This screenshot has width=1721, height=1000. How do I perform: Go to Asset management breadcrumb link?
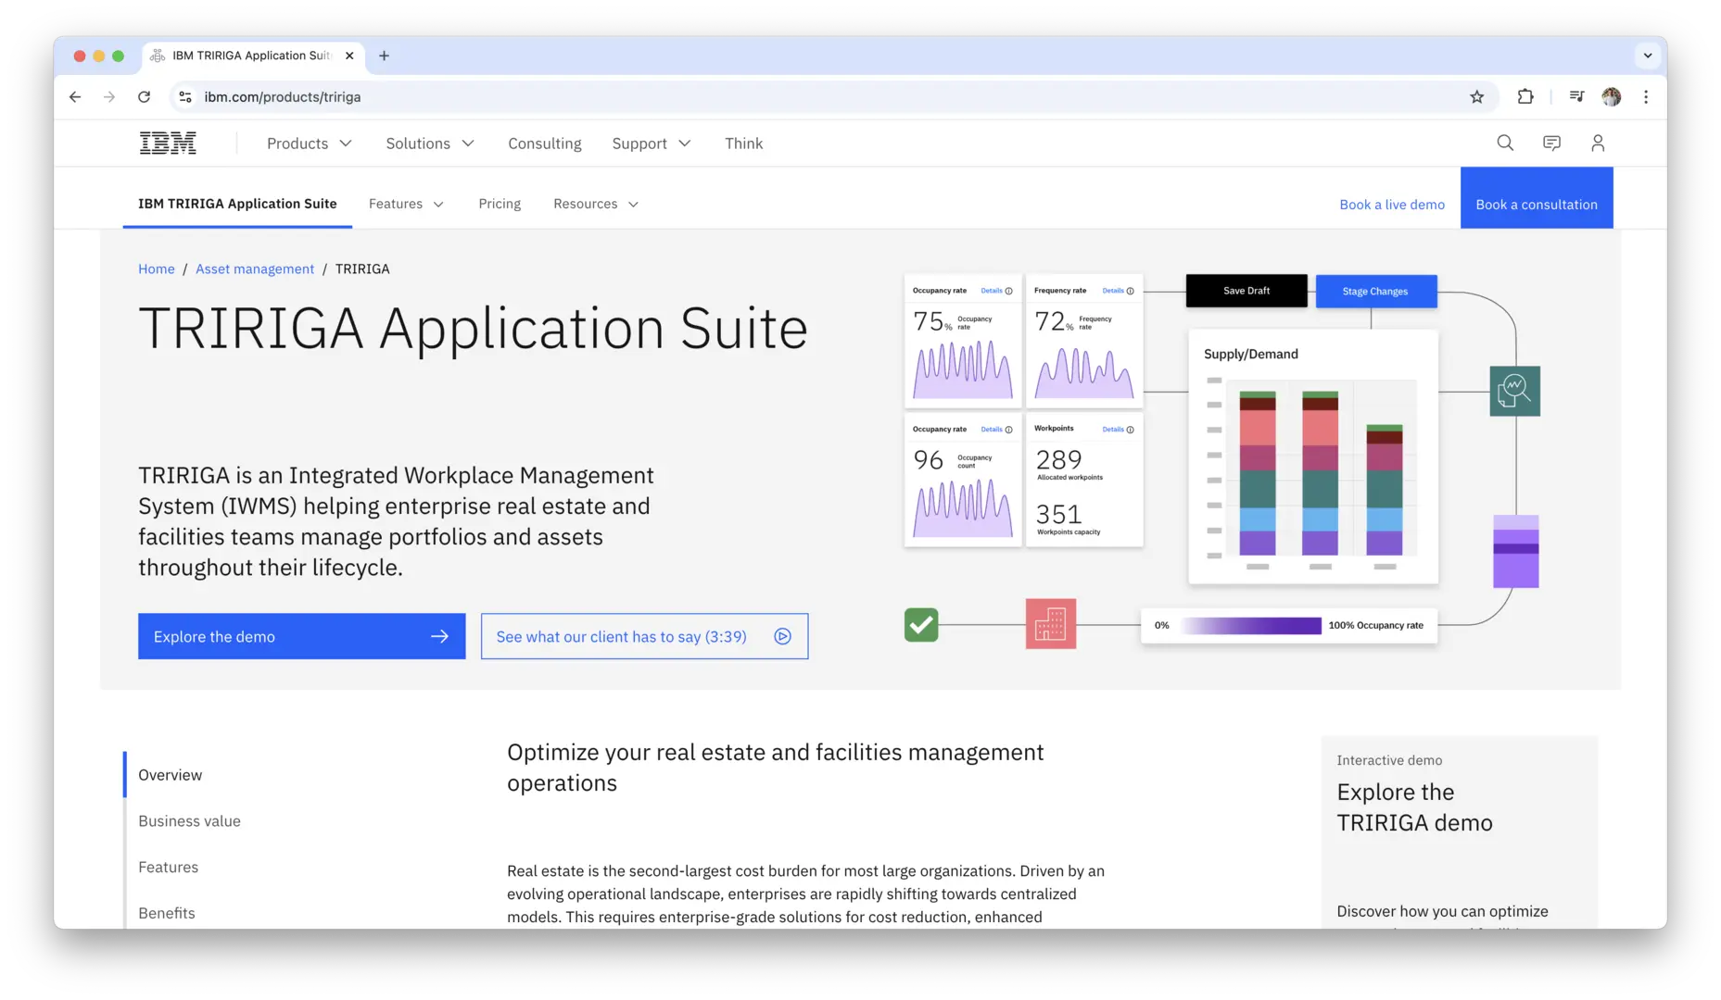pyautogui.click(x=255, y=269)
